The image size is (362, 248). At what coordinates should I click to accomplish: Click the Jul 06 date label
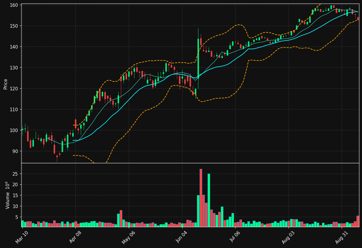(x=235, y=237)
